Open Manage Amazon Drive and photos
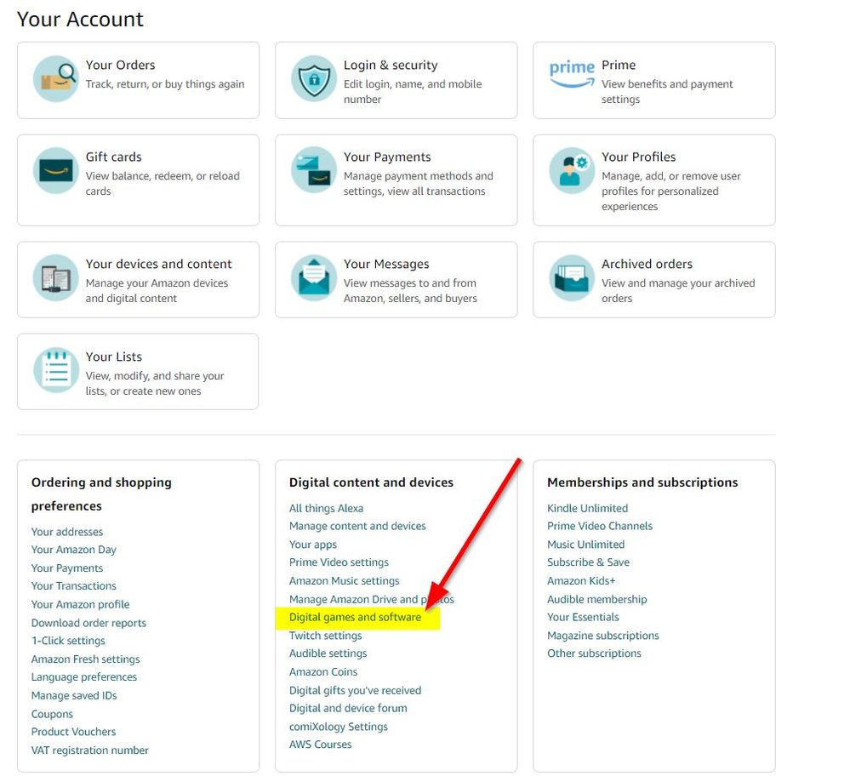This screenshot has width=850, height=776. [372, 599]
